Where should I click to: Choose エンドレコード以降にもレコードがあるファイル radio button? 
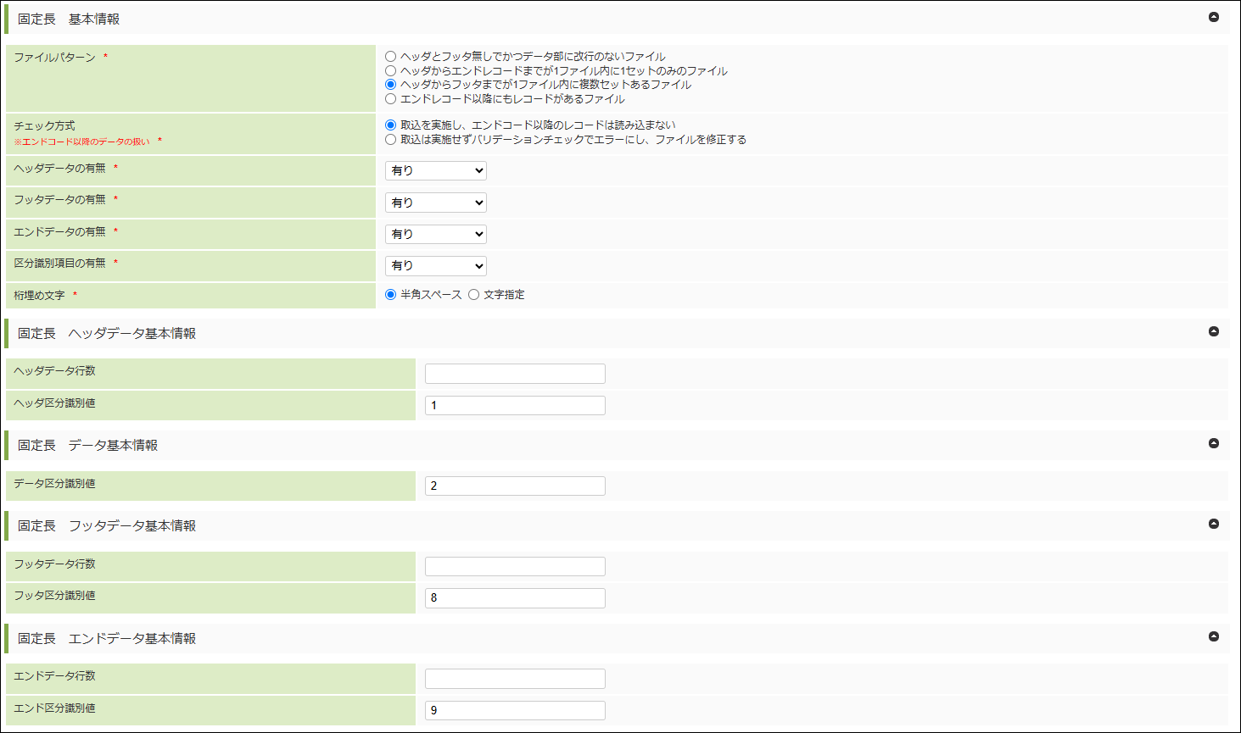pyautogui.click(x=391, y=99)
